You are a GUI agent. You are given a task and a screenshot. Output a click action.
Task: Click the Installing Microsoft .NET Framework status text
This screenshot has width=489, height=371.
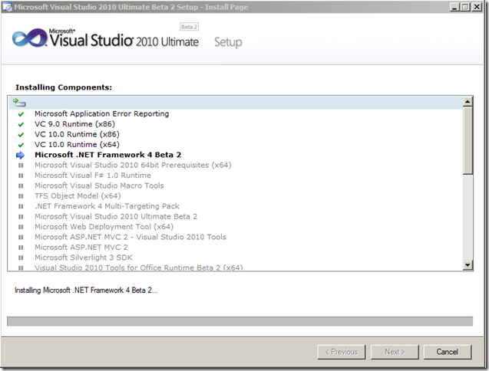pyautogui.click(x=86, y=291)
